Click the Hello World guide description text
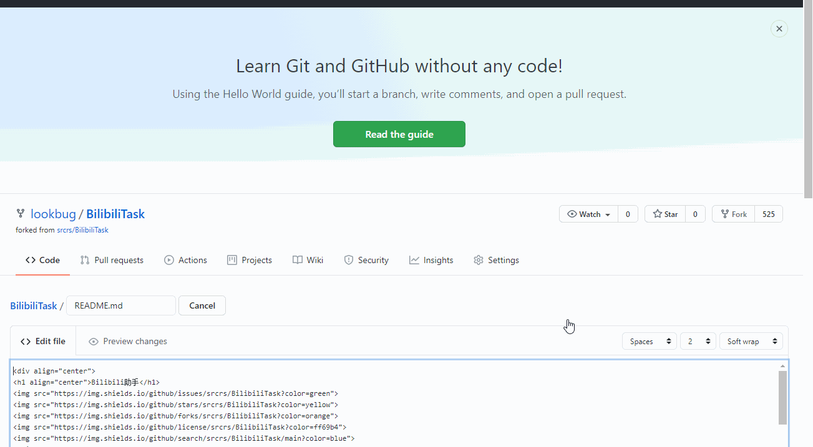This screenshot has height=447, width=813. point(399,94)
